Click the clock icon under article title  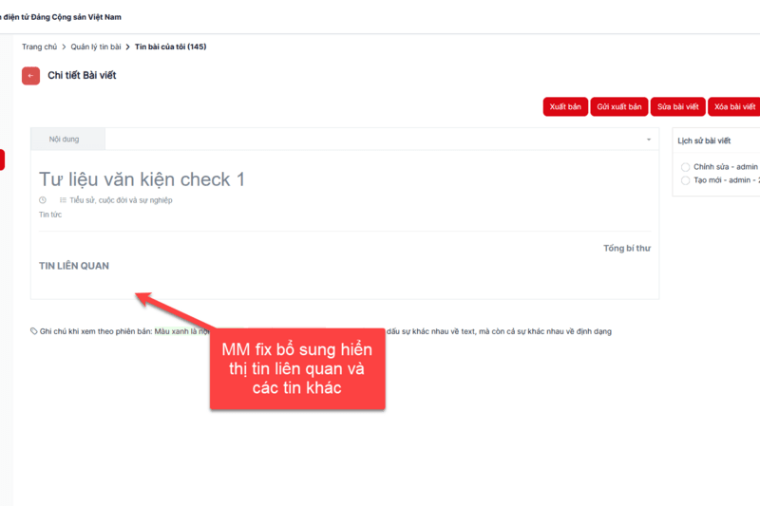43,200
